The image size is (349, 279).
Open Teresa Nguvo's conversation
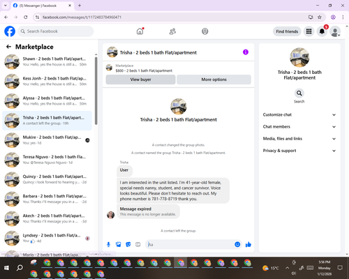point(47,160)
